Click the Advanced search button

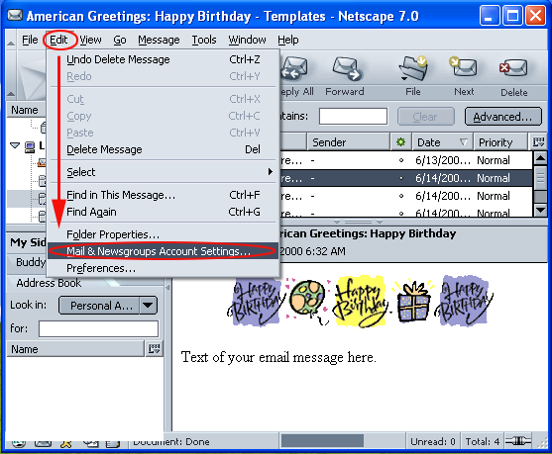tap(502, 117)
